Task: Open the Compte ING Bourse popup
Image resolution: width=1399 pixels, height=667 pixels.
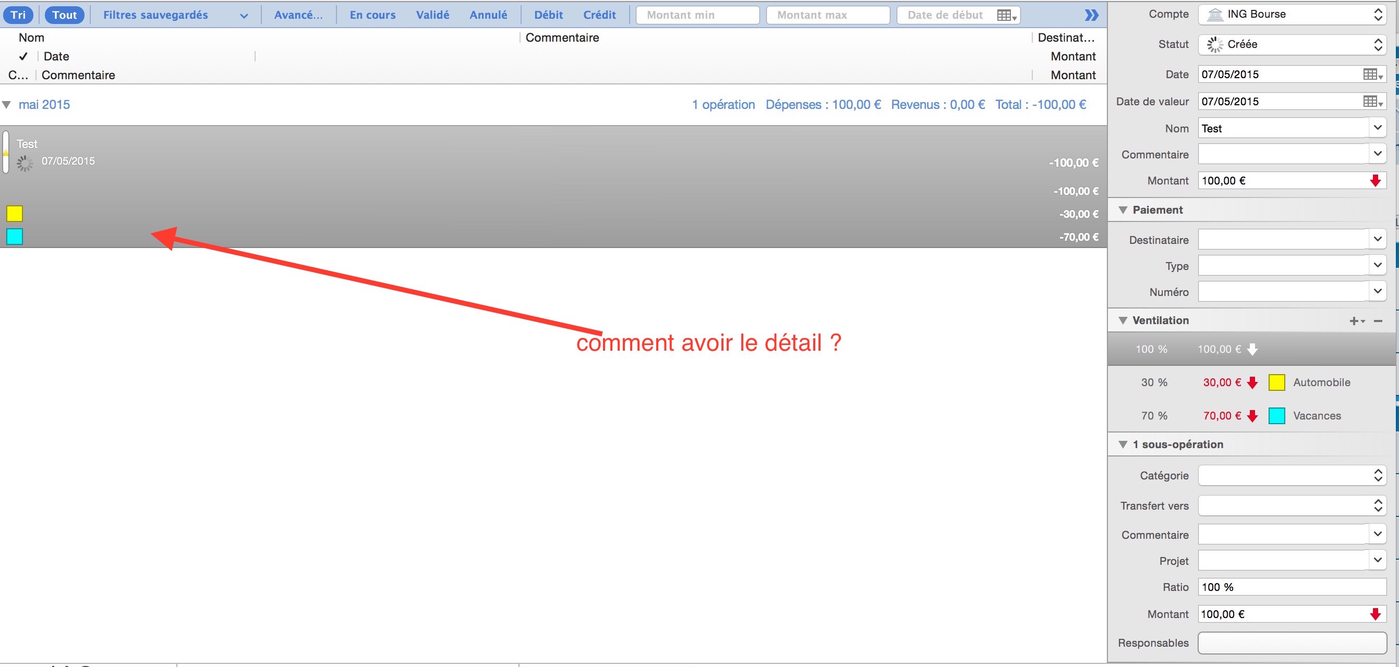Action: coord(1292,15)
